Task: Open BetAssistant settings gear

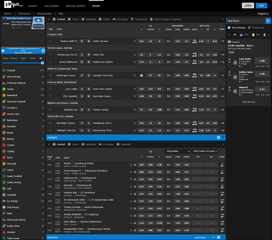Action: click(x=3, y=51)
